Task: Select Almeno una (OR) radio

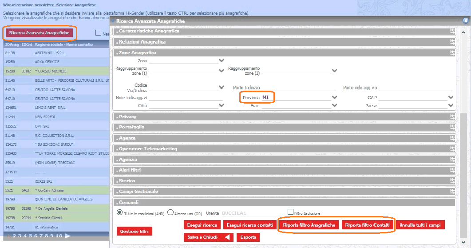Action: [x=170, y=212]
